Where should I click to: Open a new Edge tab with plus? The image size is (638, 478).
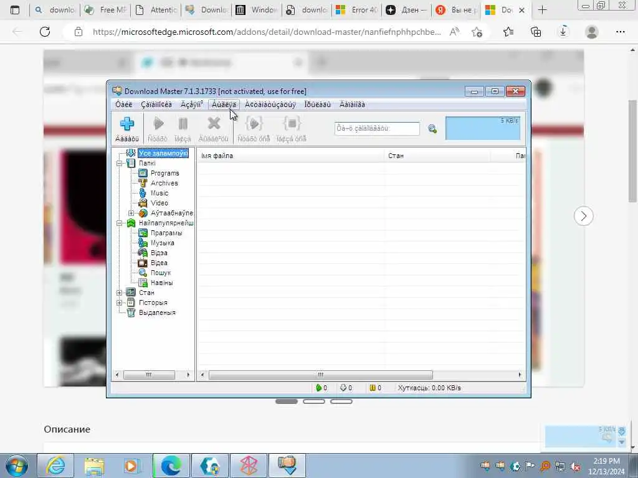tap(543, 10)
